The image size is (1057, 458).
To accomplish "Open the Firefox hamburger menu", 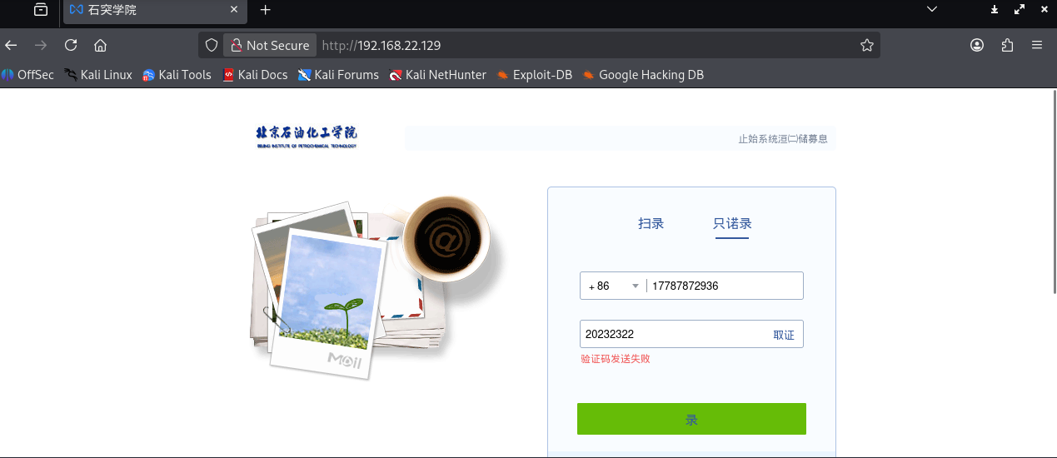I will pyautogui.click(x=1037, y=45).
